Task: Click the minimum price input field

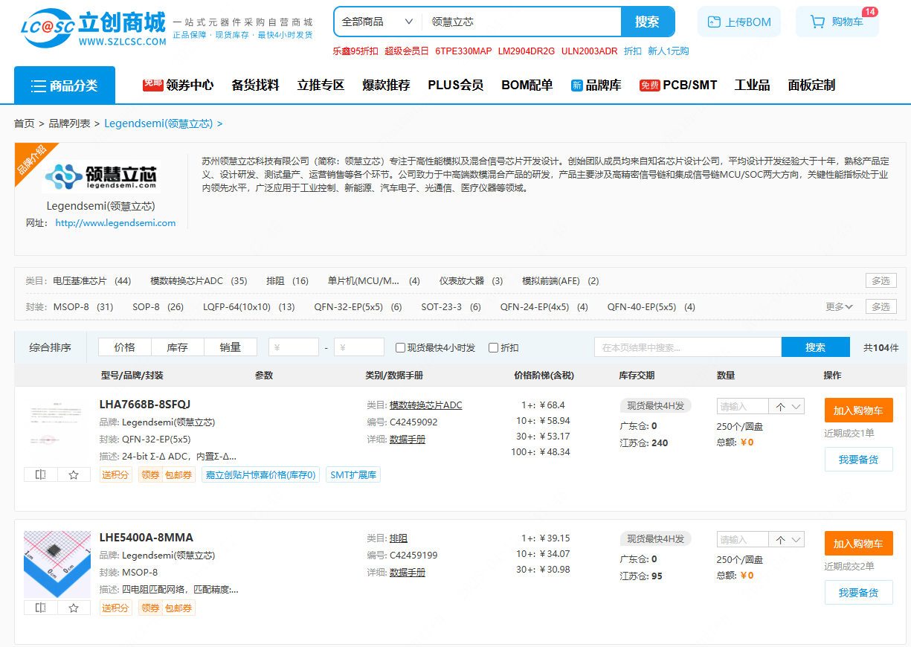Action: coord(294,347)
